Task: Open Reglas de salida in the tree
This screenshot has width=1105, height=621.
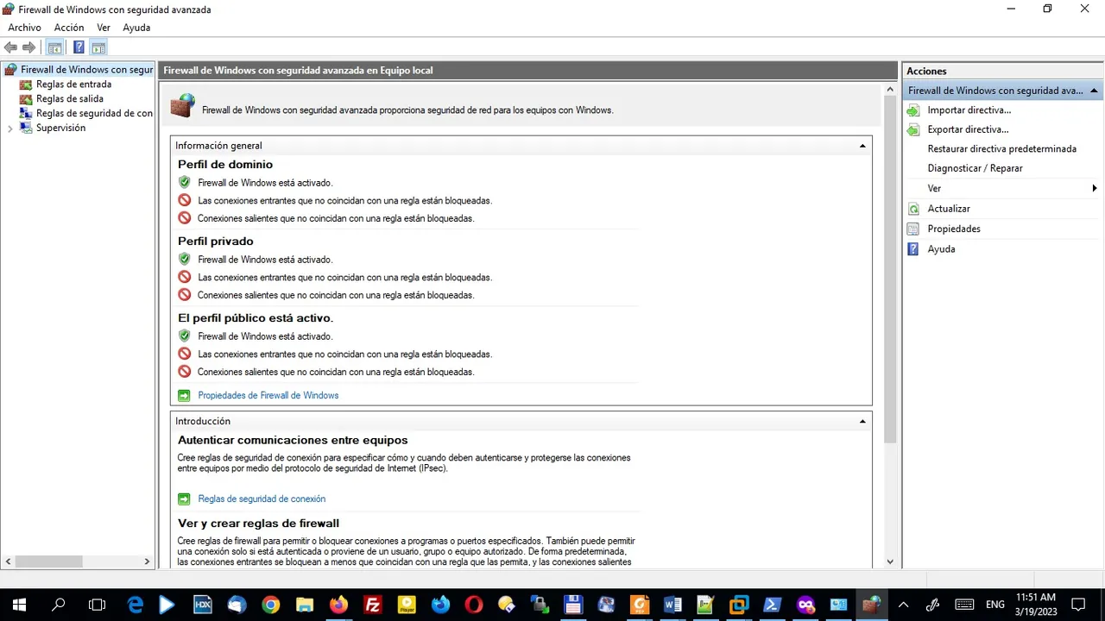Action: click(x=69, y=99)
